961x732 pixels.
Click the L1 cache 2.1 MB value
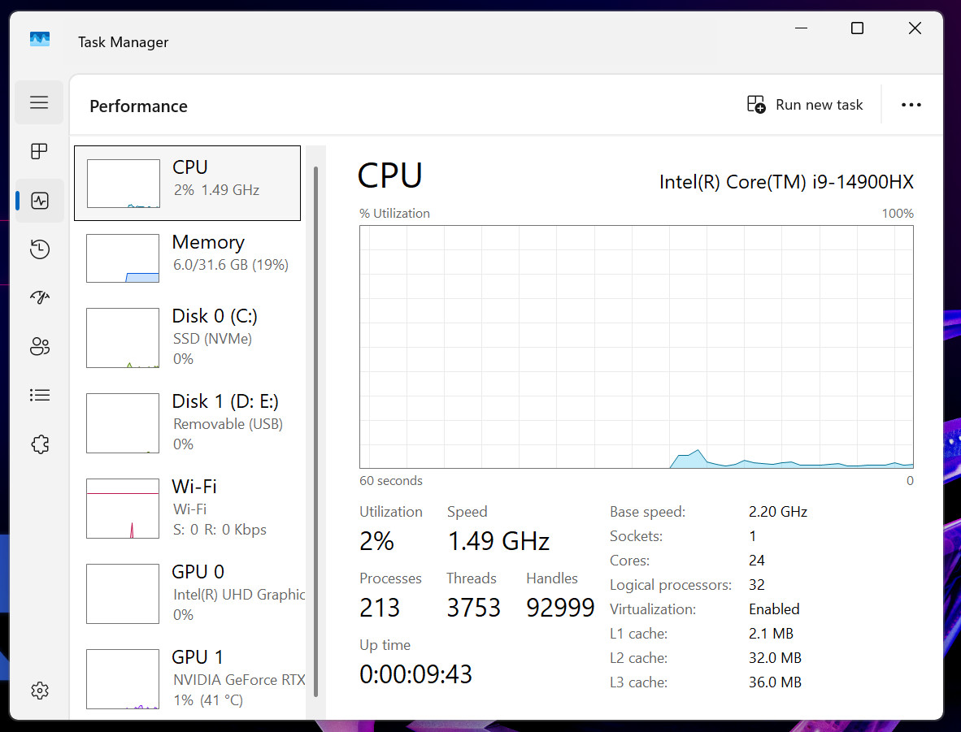771,634
